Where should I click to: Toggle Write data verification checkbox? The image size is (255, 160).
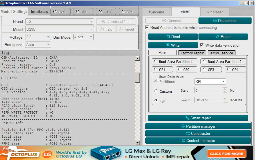pyautogui.click(x=202, y=45)
